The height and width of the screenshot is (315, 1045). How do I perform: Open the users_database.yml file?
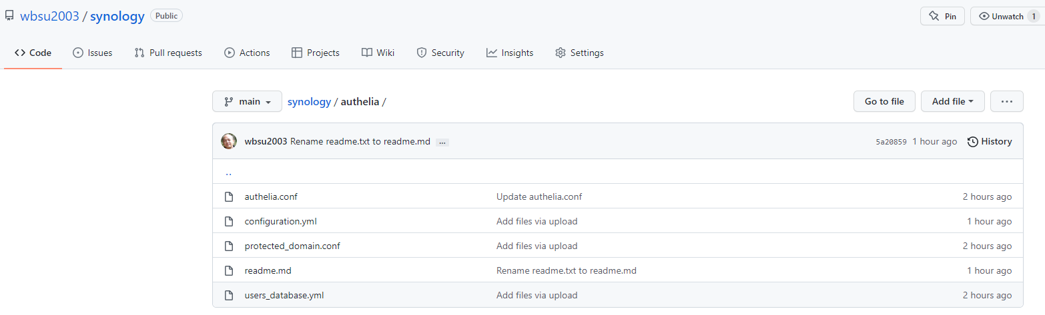pos(284,295)
